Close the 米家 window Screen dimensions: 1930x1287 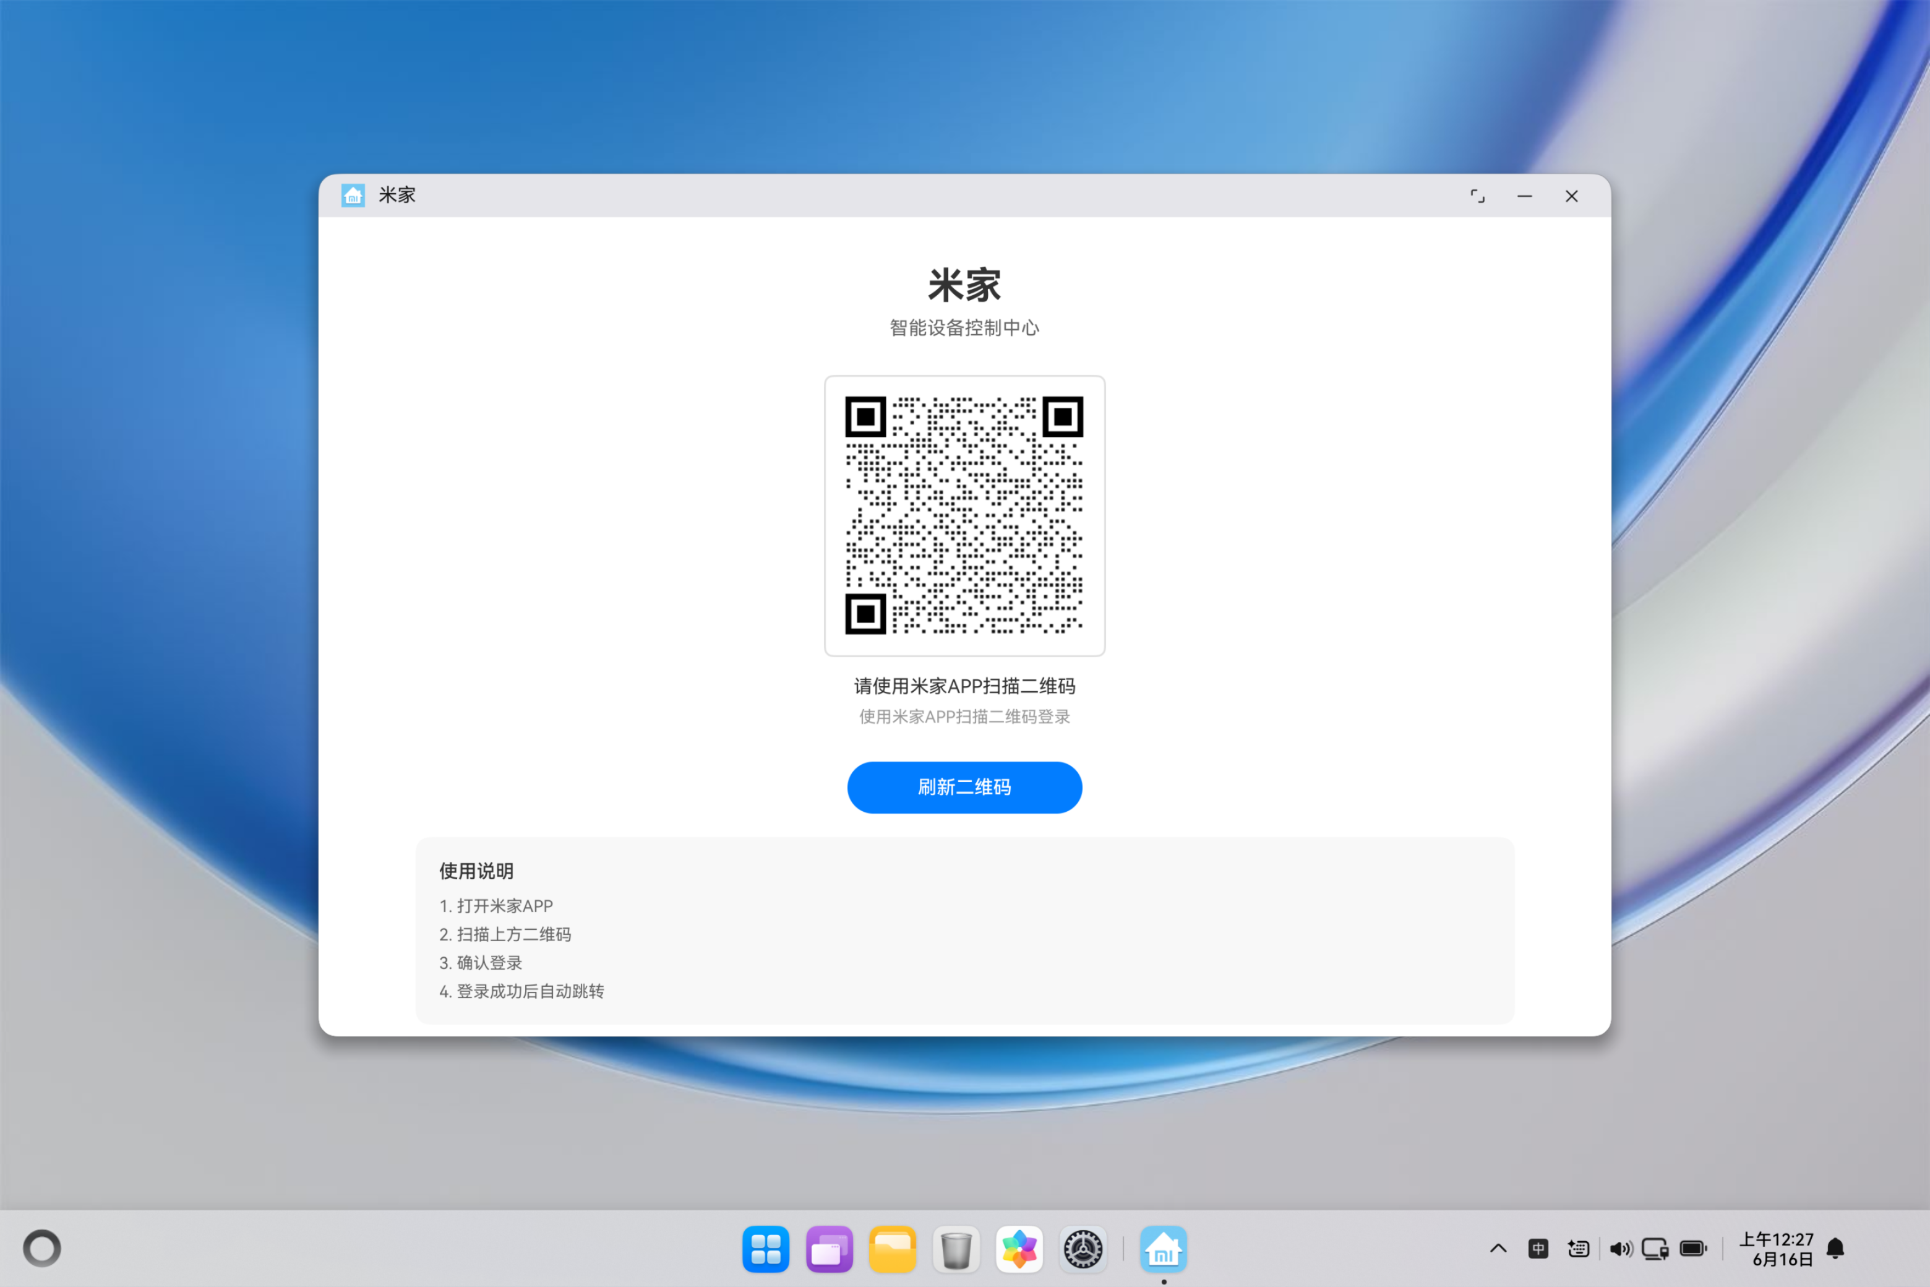pyautogui.click(x=1571, y=196)
